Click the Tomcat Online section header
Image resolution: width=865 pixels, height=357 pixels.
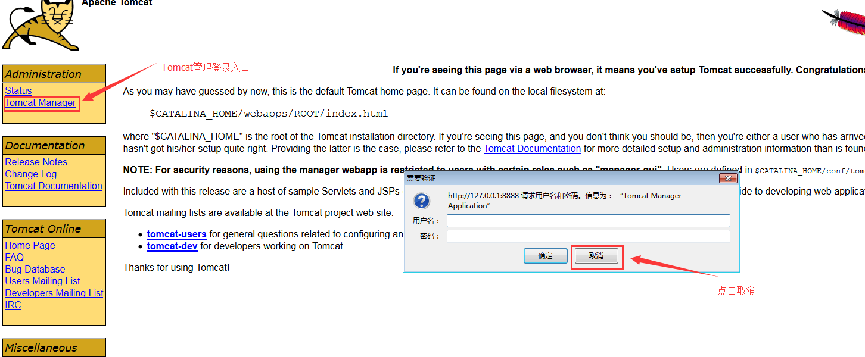coord(54,229)
